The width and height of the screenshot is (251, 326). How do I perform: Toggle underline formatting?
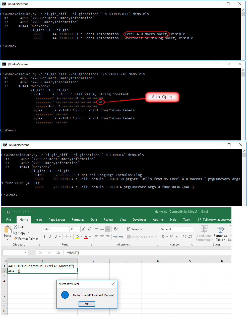(x=55, y=236)
